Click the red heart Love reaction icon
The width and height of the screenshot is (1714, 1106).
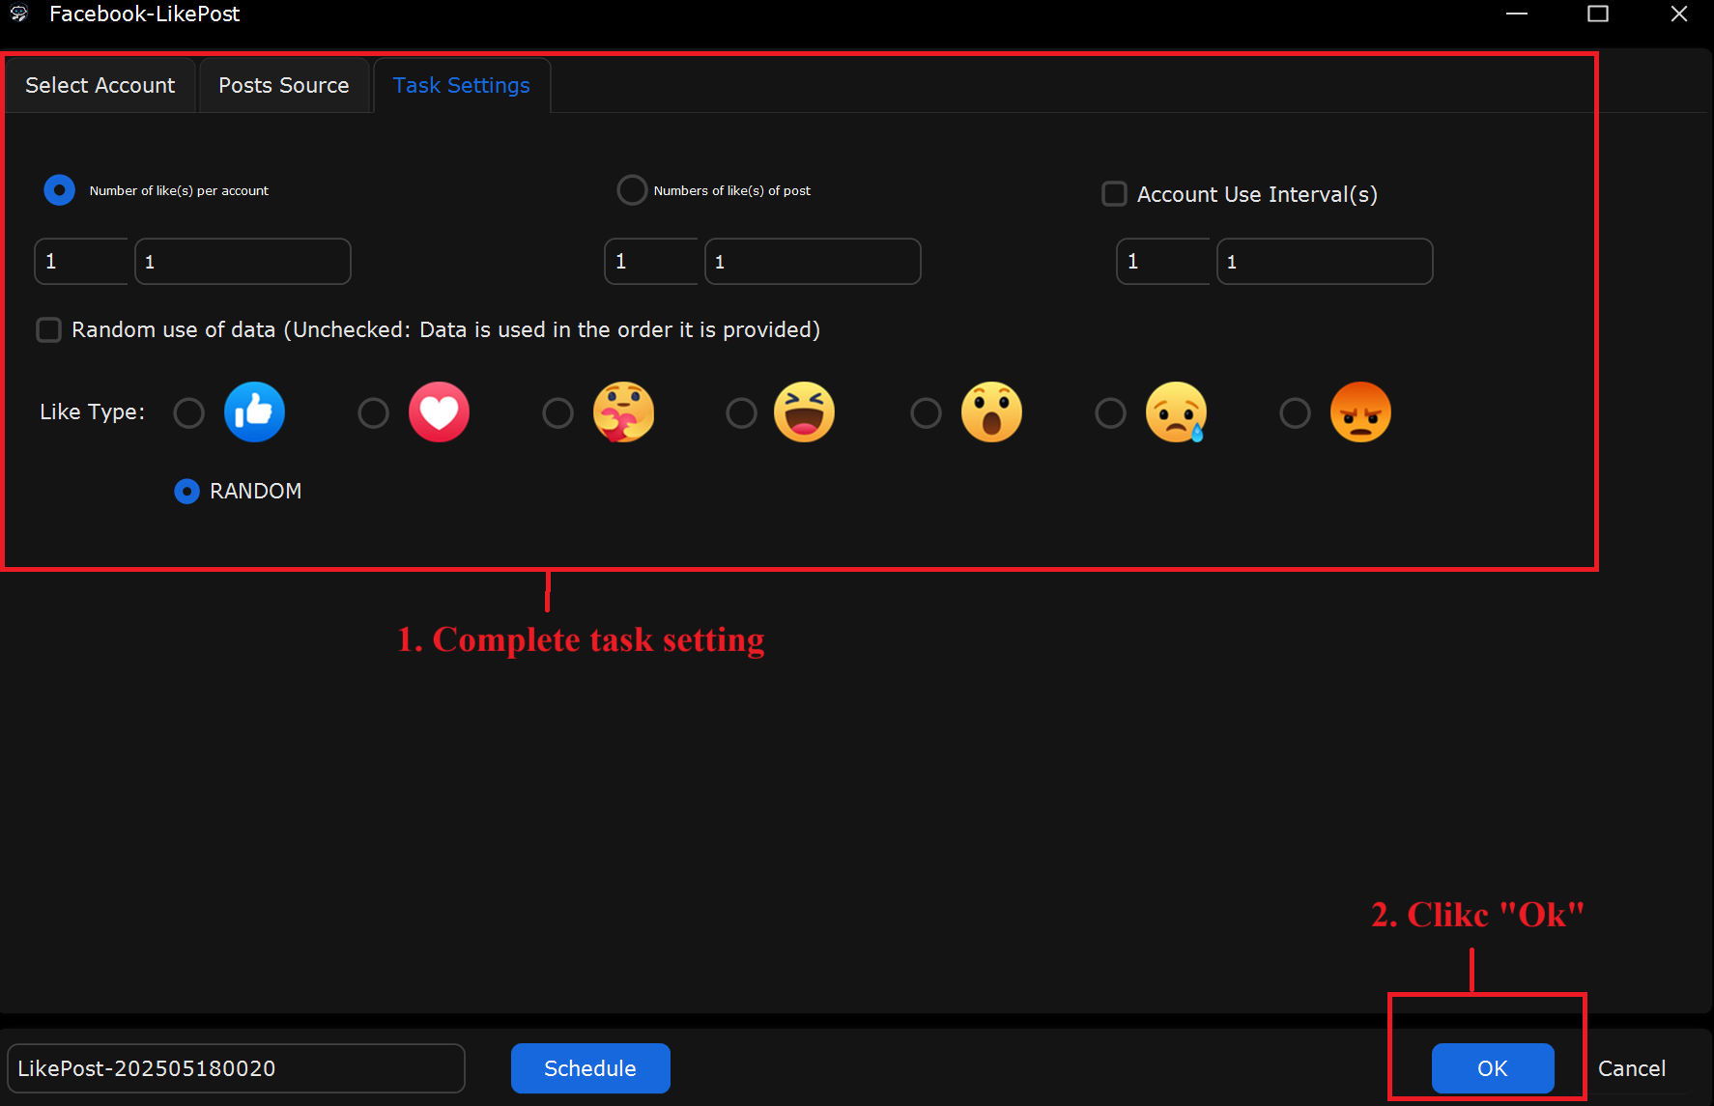pyautogui.click(x=439, y=412)
